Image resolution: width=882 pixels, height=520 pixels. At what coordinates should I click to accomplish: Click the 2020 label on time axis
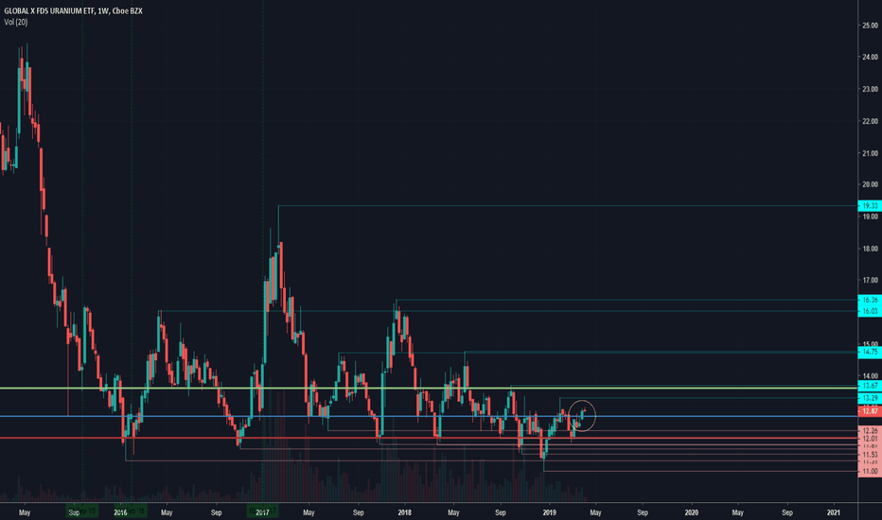coord(692,512)
